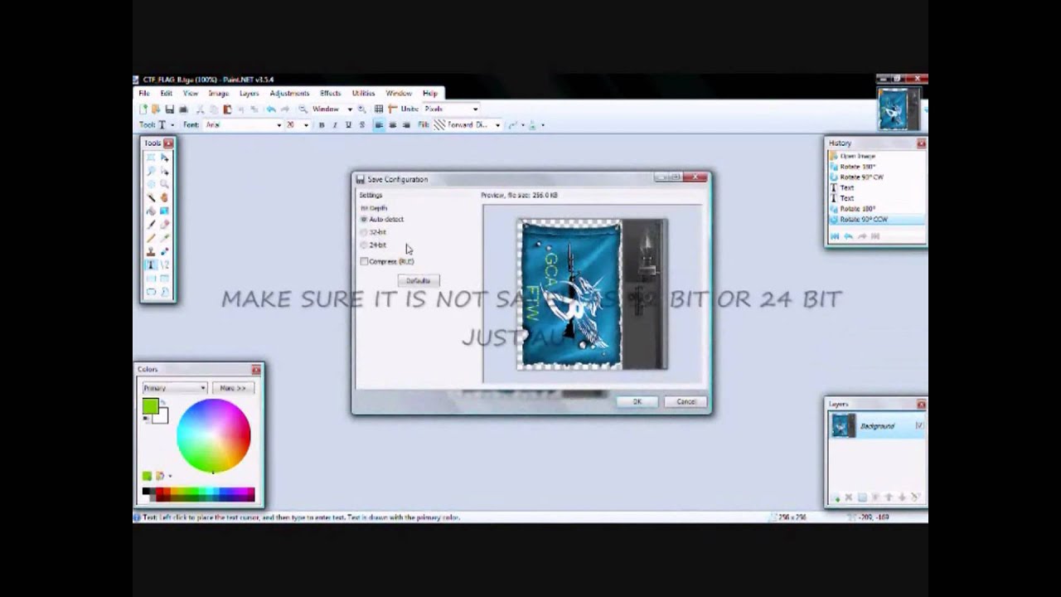Open the Effects menu
Screen dimensions: 1061x597
pyautogui.click(x=330, y=93)
